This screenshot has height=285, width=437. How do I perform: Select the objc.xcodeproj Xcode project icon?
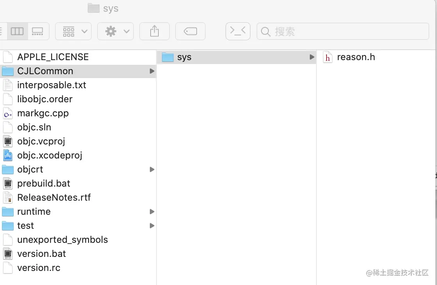pyautogui.click(x=8, y=155)
